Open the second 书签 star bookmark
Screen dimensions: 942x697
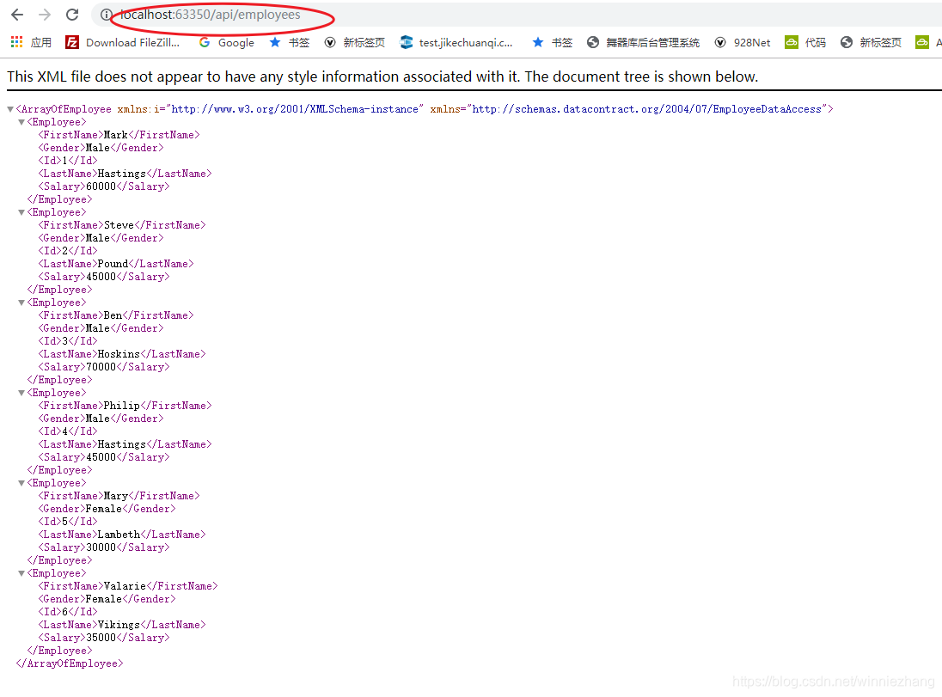553,42
